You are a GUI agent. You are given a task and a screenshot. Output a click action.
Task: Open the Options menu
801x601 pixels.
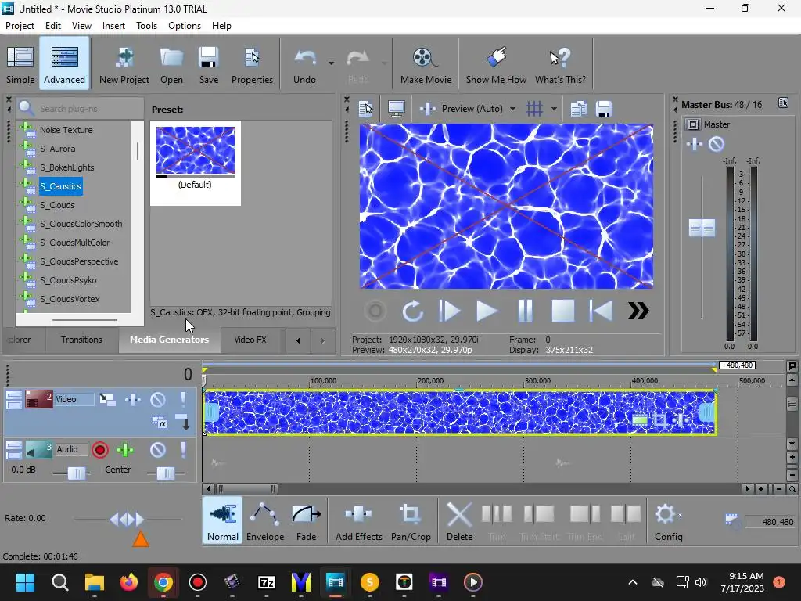[185, 26]
